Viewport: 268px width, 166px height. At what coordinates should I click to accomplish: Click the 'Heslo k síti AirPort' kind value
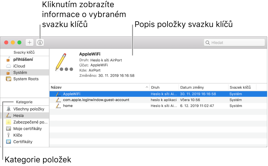[106, 60]
